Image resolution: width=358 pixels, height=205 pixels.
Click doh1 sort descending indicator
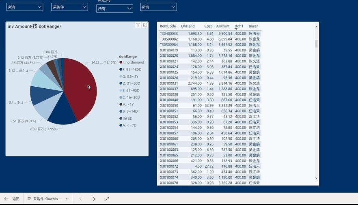pyautogui.click(x=236, y=29)
